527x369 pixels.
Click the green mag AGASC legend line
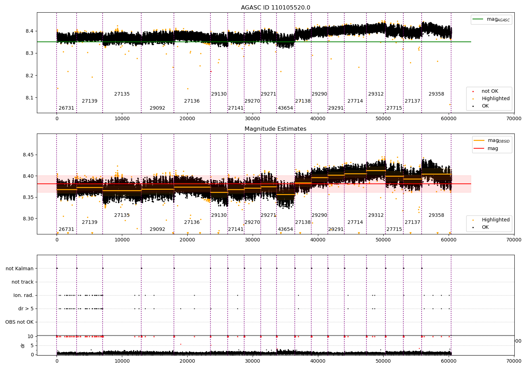(478, 19)
